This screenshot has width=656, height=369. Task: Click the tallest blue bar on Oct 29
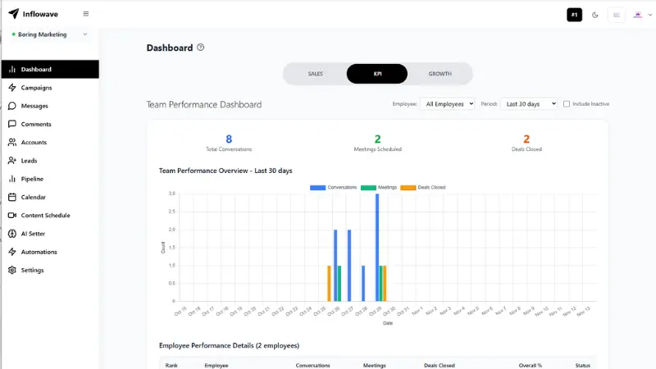click(x=377, y=248)
